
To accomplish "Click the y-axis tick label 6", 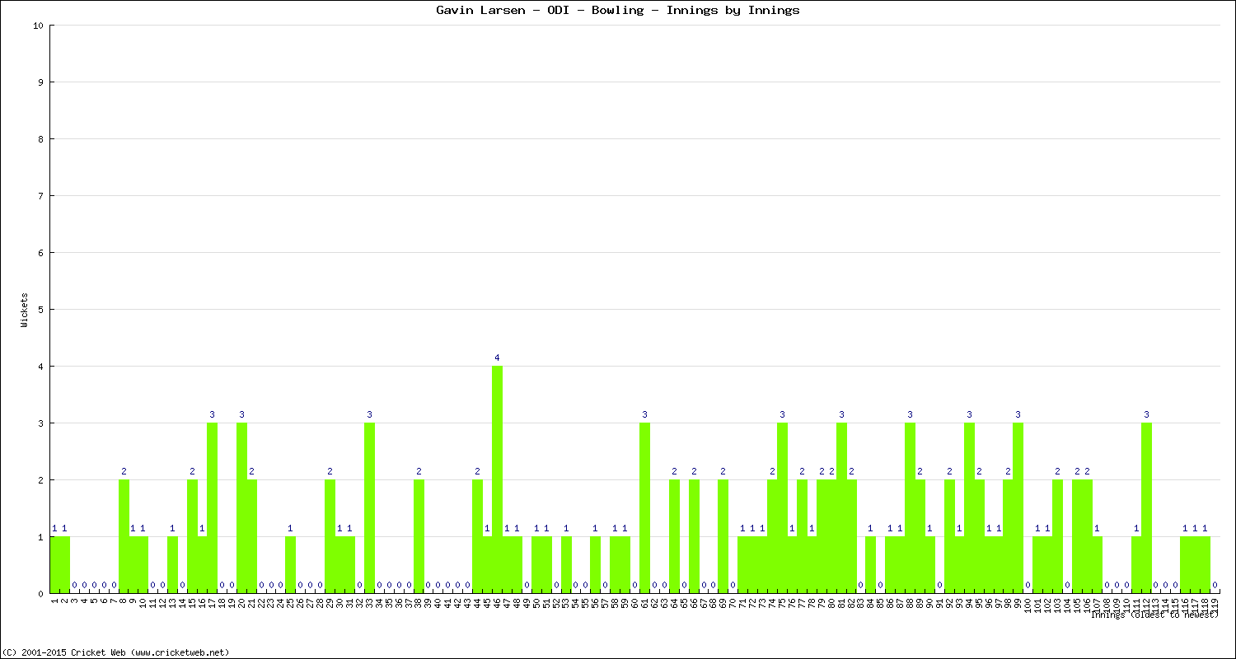I will 40,253.
